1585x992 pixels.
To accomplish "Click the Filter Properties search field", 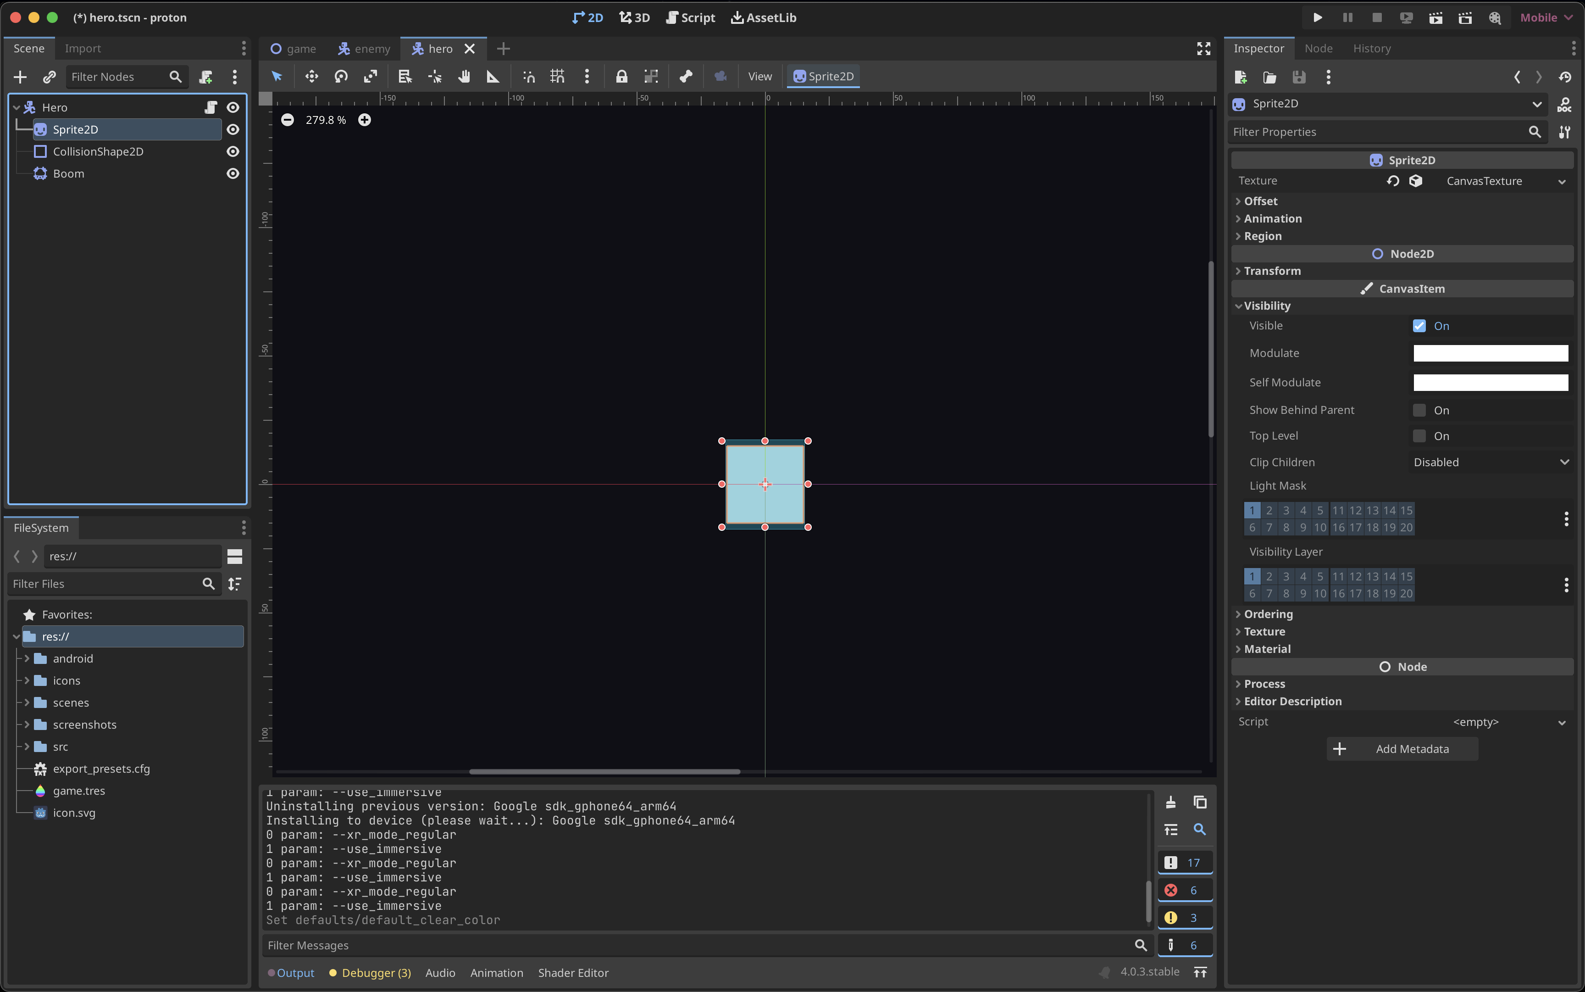I will click(x=1387, y=132).
